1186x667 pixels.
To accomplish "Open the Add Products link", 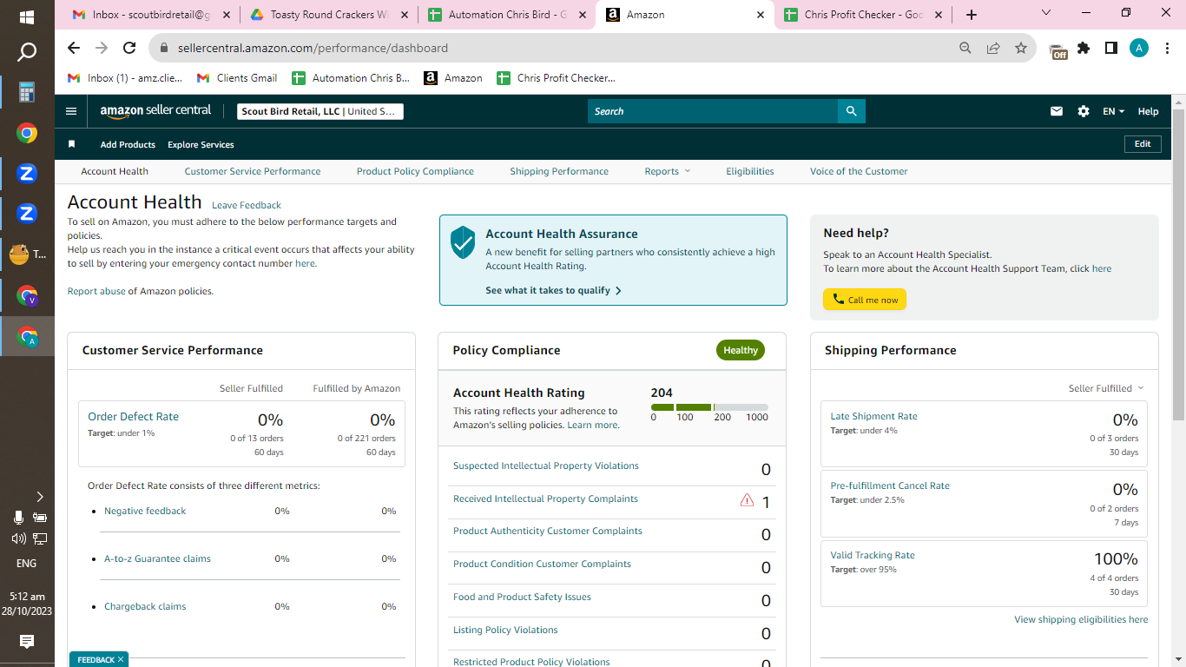I will 128,144.
